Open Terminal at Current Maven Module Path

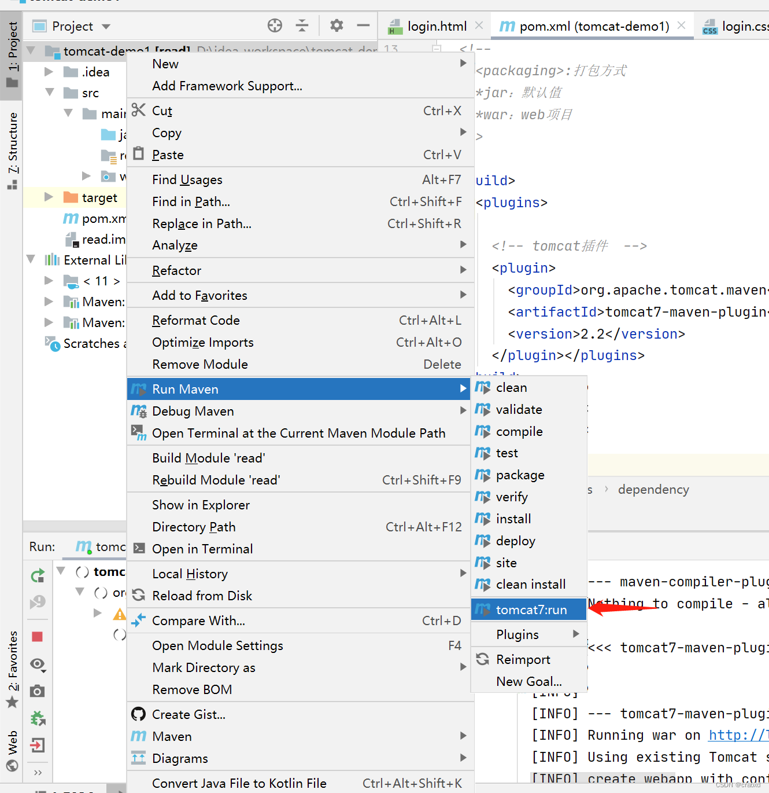click(300, 433)
